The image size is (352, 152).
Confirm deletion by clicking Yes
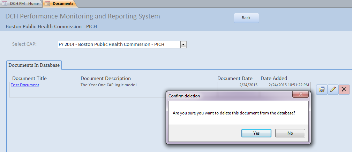(256, 133)
